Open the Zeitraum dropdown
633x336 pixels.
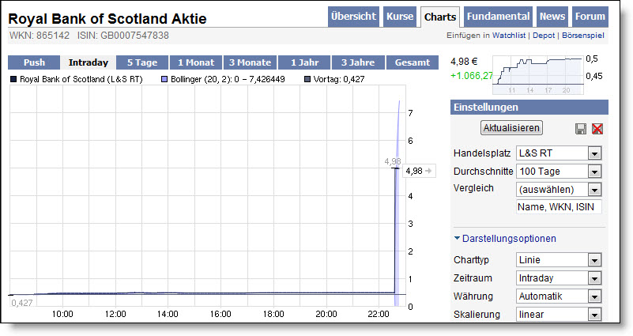[558, 277]
